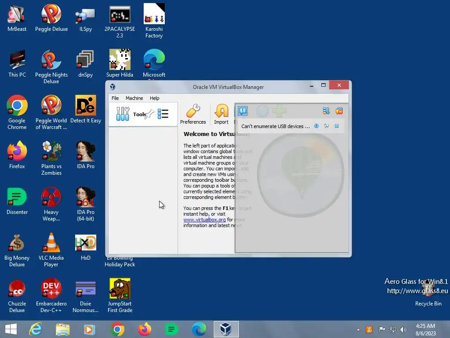Select the Karoshi Factory desktop icon
The height and width of the screenshot is (338, 450).
coord(154,21)
